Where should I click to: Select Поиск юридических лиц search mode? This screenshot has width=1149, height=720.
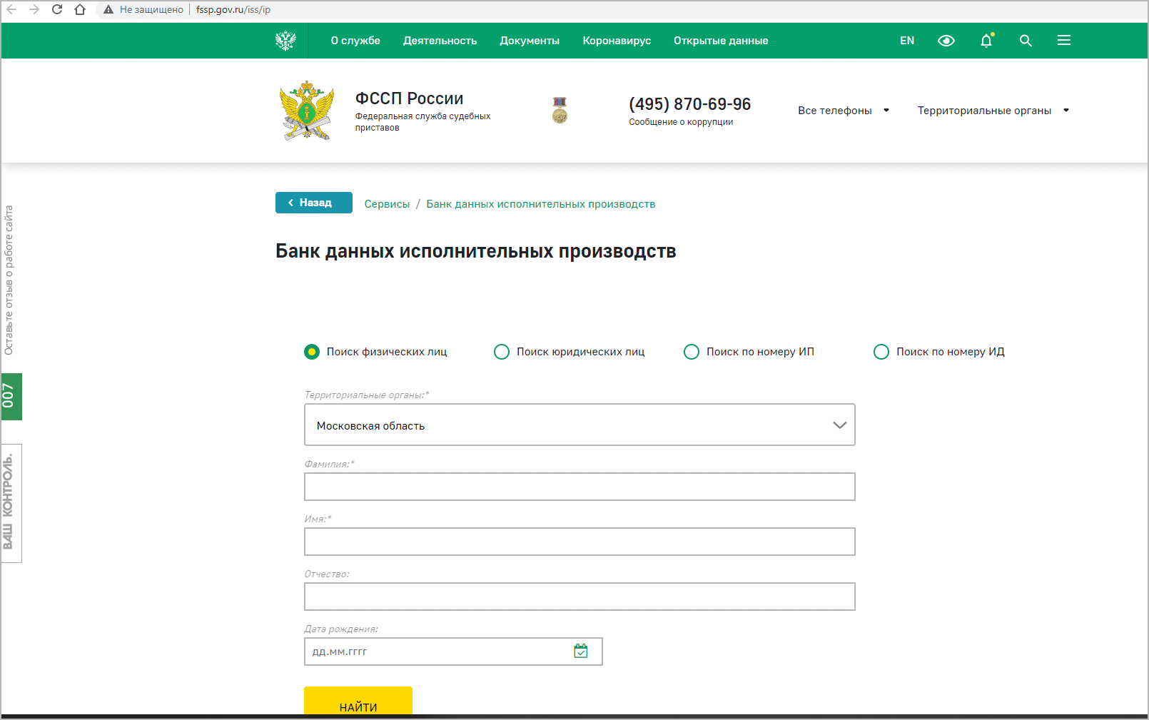502,351
